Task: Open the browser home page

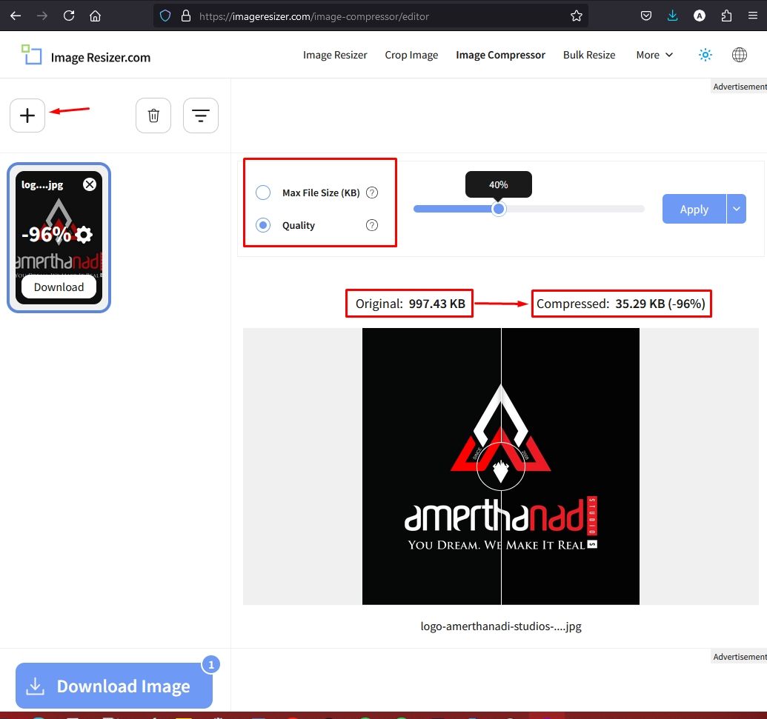Action: coord(96,16)
